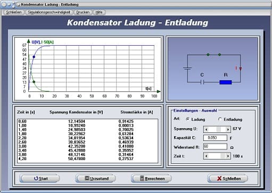Click 'Stromstärke in [A]' column header

[137, 112]
